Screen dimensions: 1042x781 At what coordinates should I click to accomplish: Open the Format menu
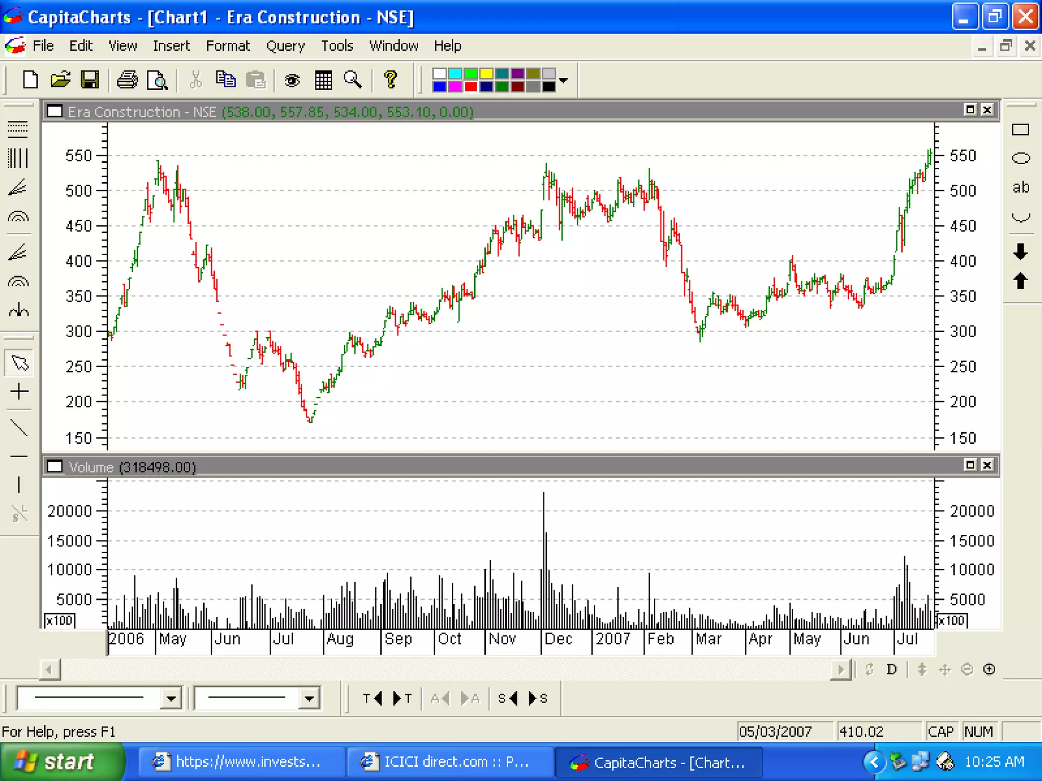tap(227, 46)
